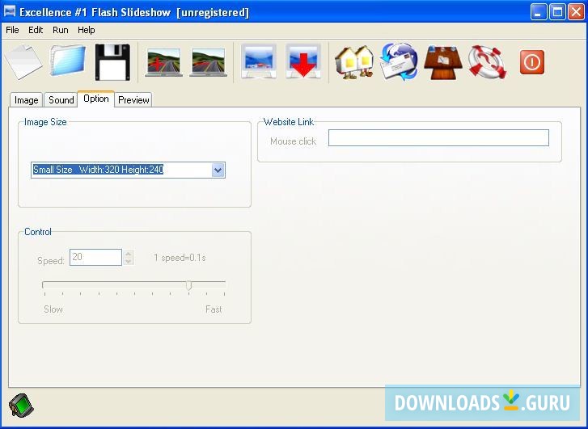Close the Flash Slideshow window

(577, 12)
